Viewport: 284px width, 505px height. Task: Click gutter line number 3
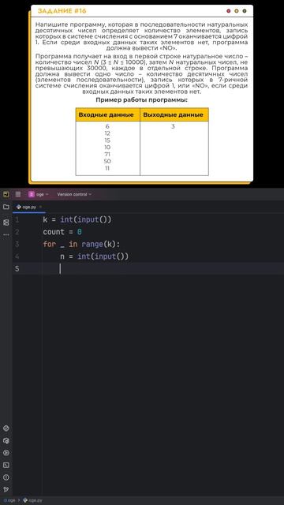[x=17, y=245]
